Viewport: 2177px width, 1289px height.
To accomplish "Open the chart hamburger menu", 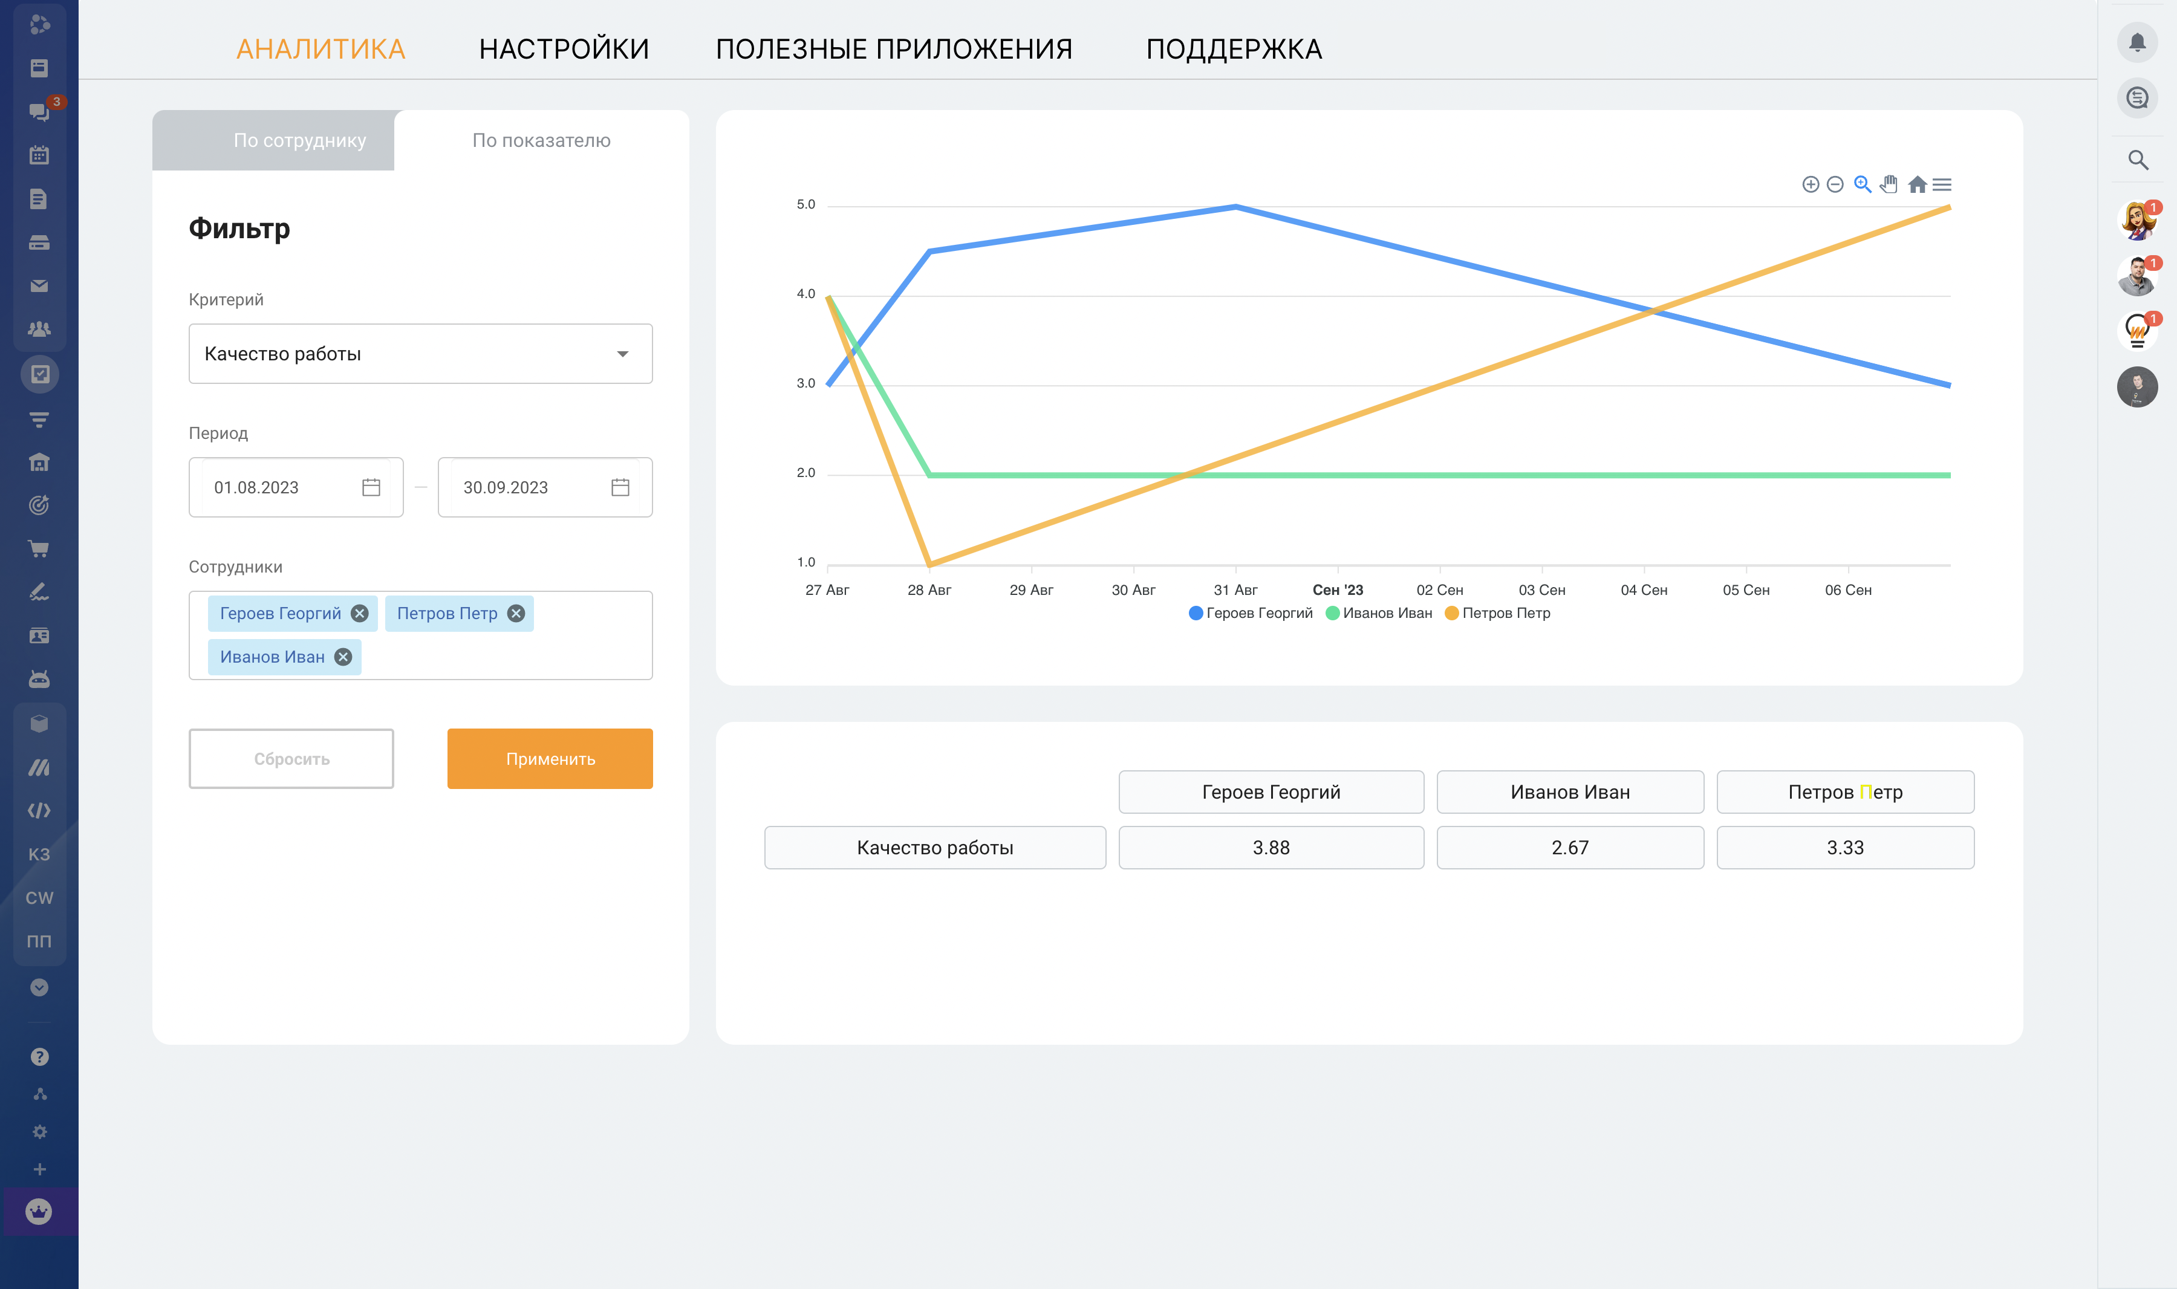I will [x=1942, y=184].
